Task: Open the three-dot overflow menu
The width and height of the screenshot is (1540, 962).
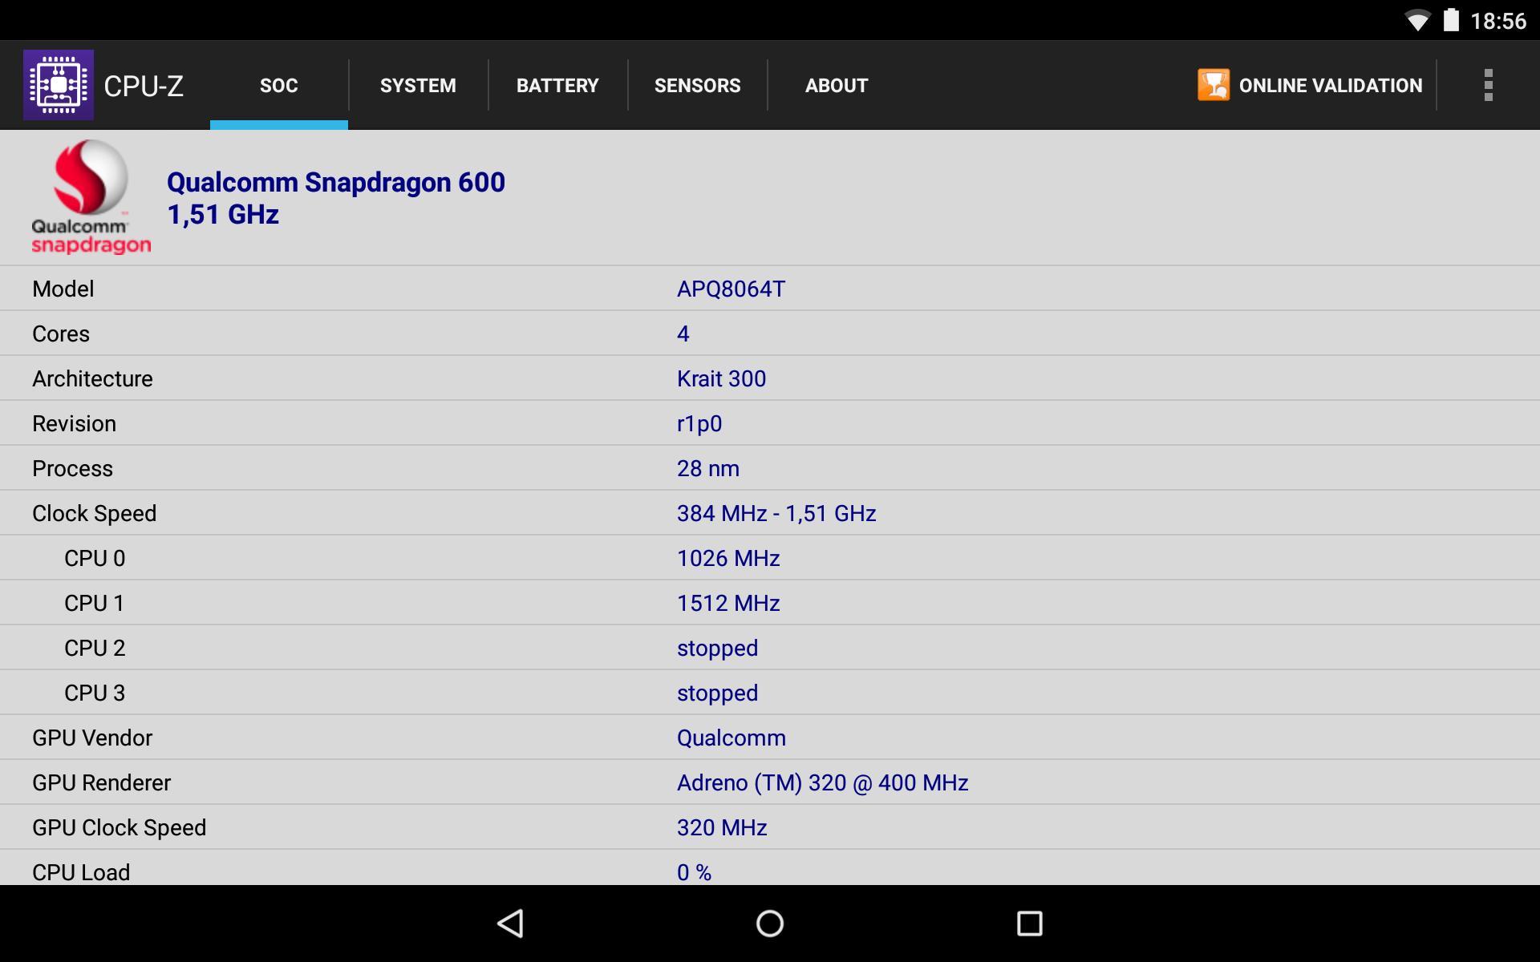Action: point(1489,85)
